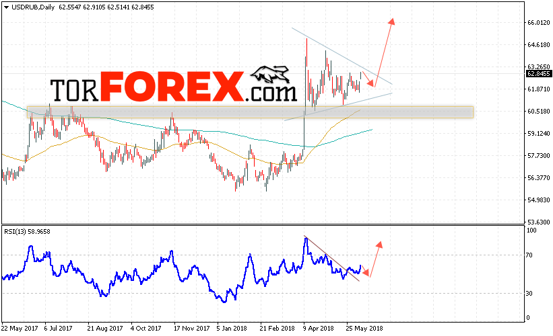Select the 57.7300 price axis label
This screenshot has width=553, height=336.
539,155
